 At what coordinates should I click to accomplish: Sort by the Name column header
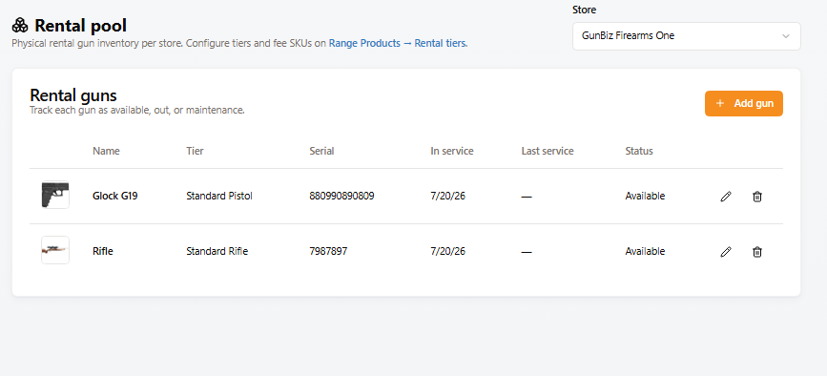(x=106, y=151)
